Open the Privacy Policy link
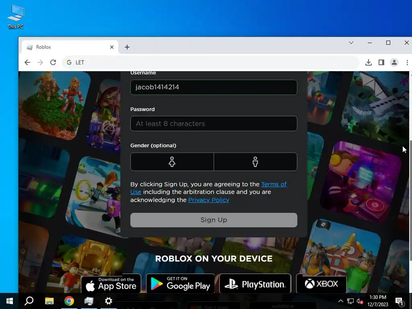The width and height of the screenshot is (412, 309). (209, 200)
